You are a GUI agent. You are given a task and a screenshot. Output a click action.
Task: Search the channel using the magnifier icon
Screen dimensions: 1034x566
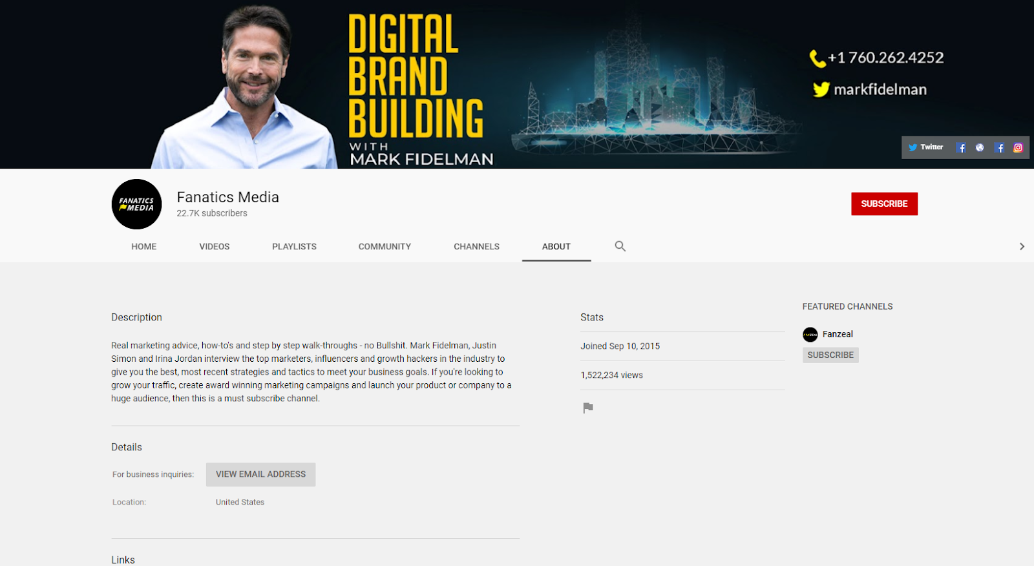pyautogui.click(x=620, y=246)
